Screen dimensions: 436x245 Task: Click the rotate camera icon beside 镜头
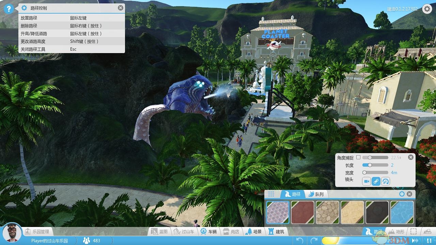pyautogui.click(x=385, y=181)
